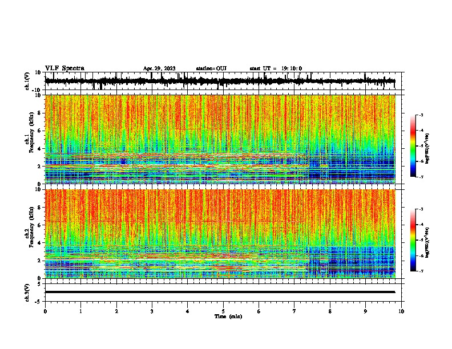
Task: Click the "station=OUI" label
Action: [x=211, y=68]
